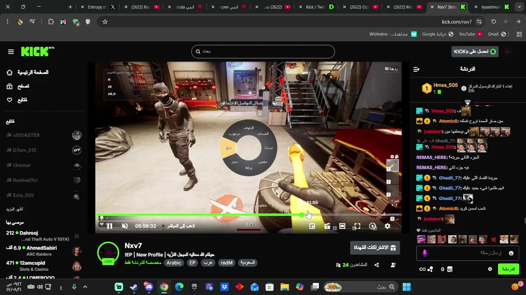Open recommended channel AhmedSabiri
The image size is (526, 295).
tap(44, 251)
